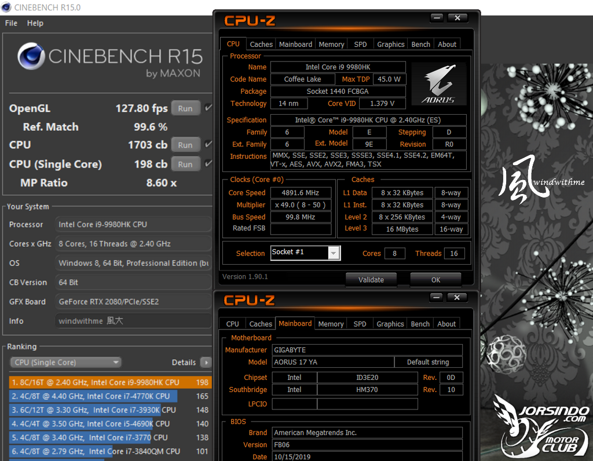Screen dimensions: 593x461
Task: Select Caches tab in lower CPU-Z window
Action: pyautogui.click(x=260, y=324)
